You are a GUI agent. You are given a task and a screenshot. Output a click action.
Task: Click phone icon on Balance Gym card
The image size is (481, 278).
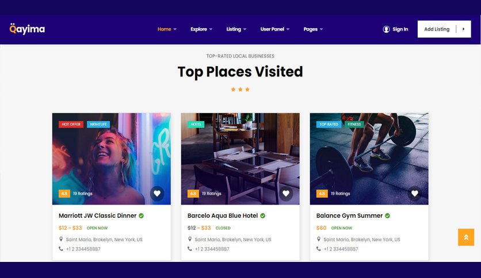point(318,249)
